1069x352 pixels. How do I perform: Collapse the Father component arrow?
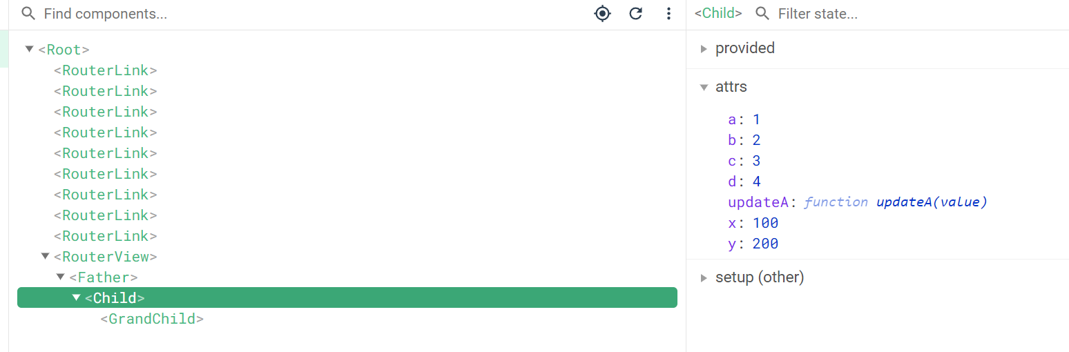(x=60, y=277)
